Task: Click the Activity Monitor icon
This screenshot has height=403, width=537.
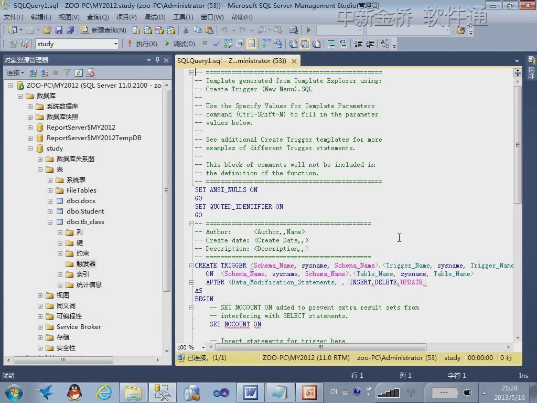Action: 294,30
